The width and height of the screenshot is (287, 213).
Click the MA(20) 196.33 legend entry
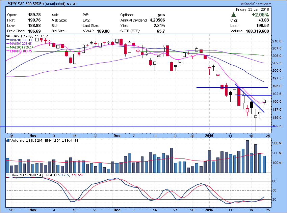(19, 40)
